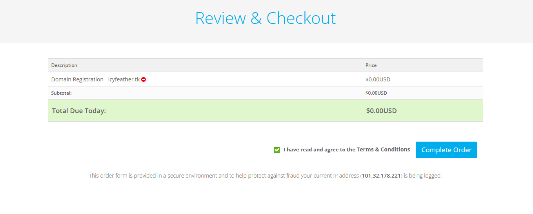Click the Review & Checkout heading

(x=266, y=18)
